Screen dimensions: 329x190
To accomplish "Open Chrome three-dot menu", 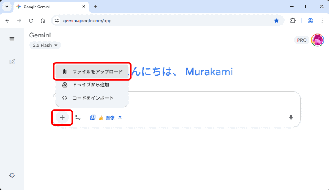I will [x=322, y=21].
